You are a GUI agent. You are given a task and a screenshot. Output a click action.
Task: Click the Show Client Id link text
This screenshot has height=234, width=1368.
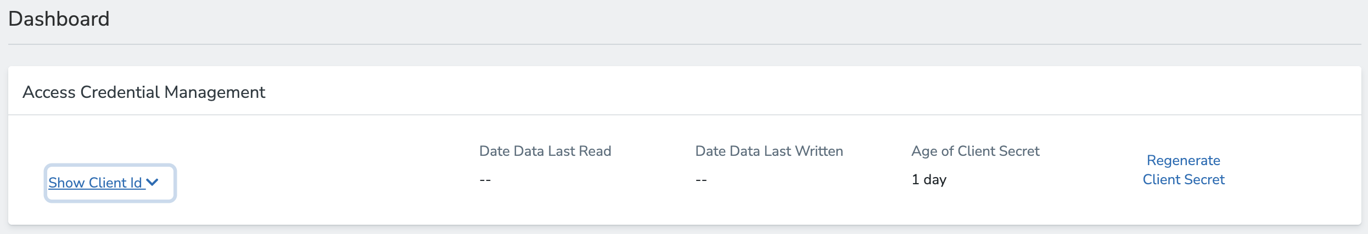(x=95, y=183)
